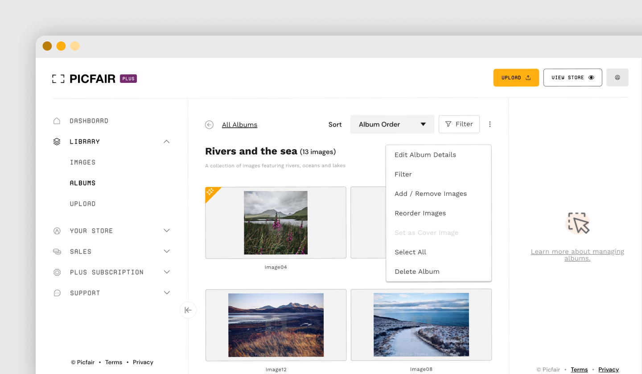642x374 pixels.
Task: Open Learn more about managing albums link
Action: click(577, 255)
